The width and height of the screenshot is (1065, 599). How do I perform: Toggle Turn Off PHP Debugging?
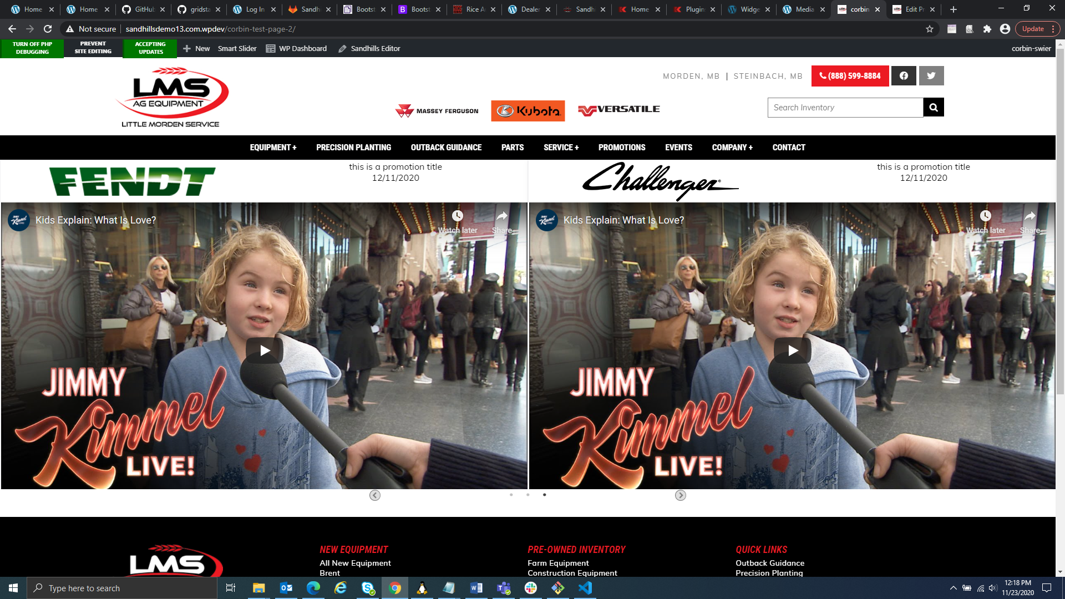(x=32, y=48)
